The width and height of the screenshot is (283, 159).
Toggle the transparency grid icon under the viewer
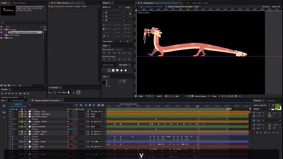point(192,96)
